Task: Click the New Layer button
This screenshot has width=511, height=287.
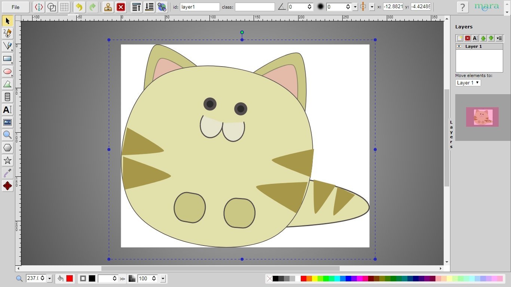Action: pyautogui.click(x=460, y=38)
